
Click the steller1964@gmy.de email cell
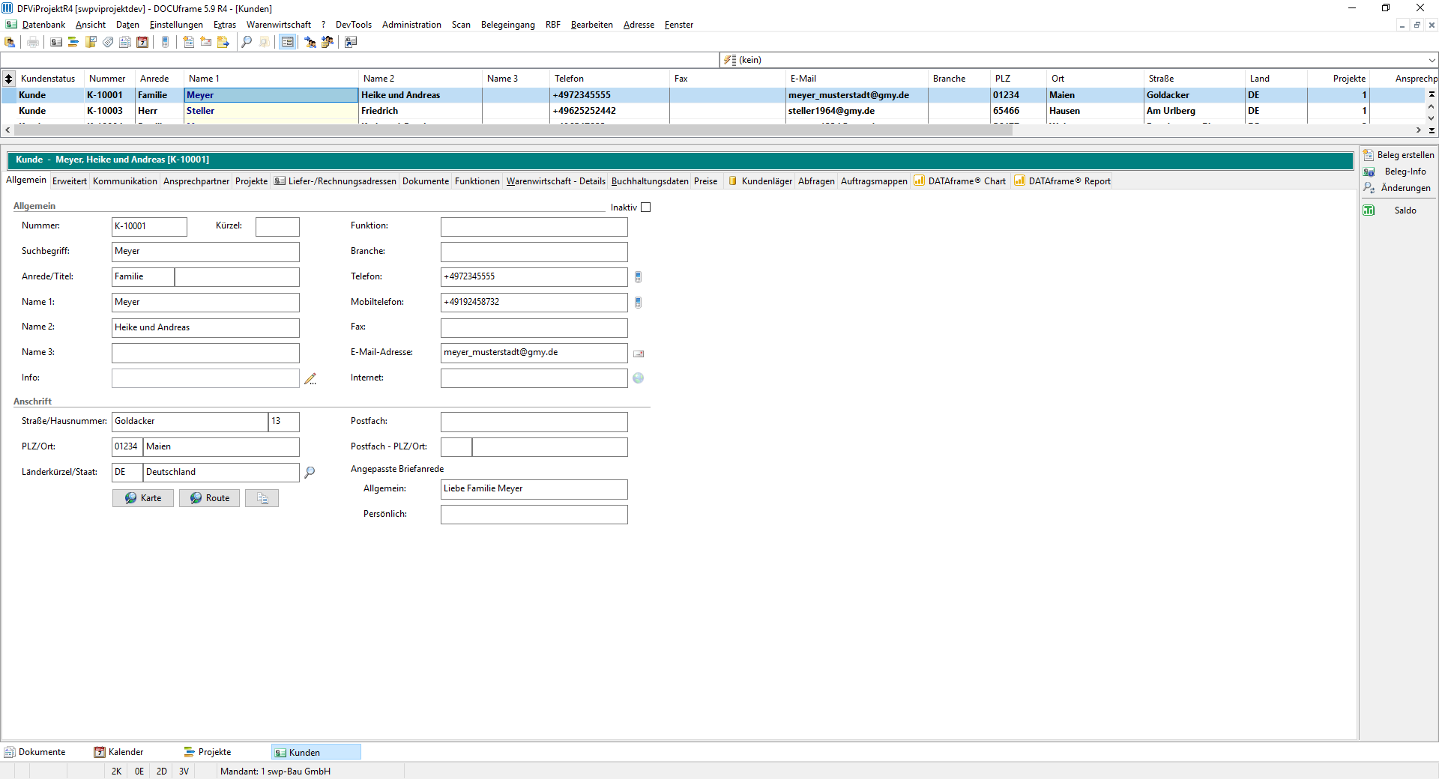(x=857, y=111)
